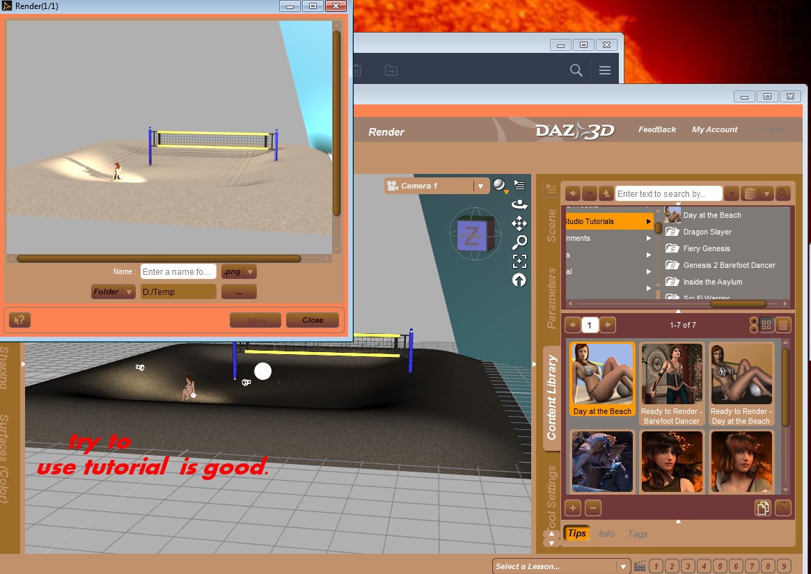Open viewport options menu icon beside sphere
811x574 pixels.
point(519,184)
